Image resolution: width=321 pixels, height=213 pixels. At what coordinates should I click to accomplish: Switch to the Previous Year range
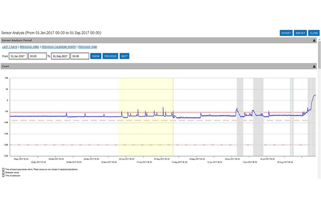[87, 47]
